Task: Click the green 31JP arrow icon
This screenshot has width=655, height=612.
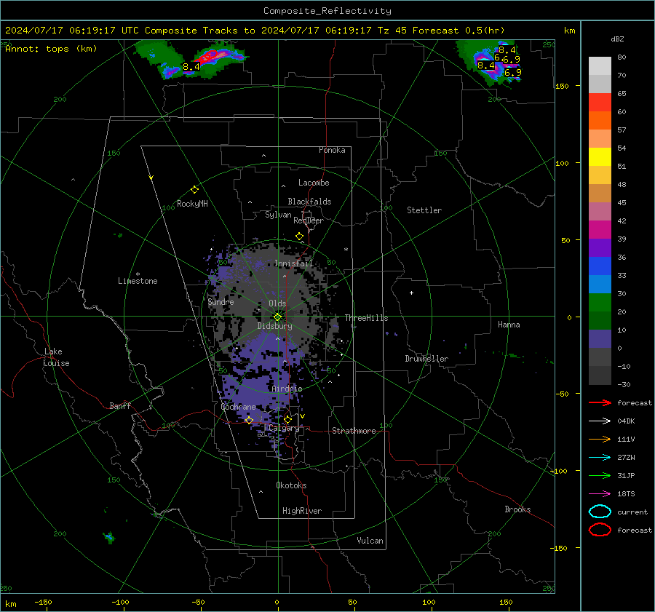Action: point(600,475)
